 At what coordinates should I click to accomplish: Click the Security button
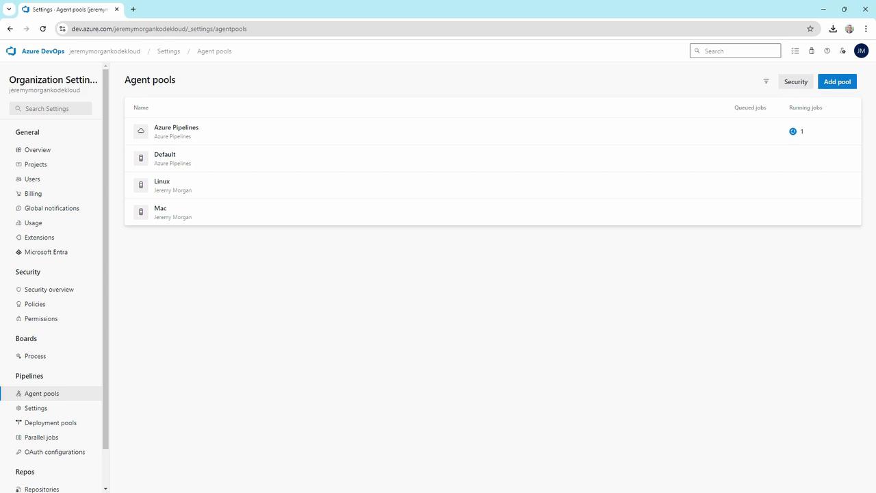796,81
